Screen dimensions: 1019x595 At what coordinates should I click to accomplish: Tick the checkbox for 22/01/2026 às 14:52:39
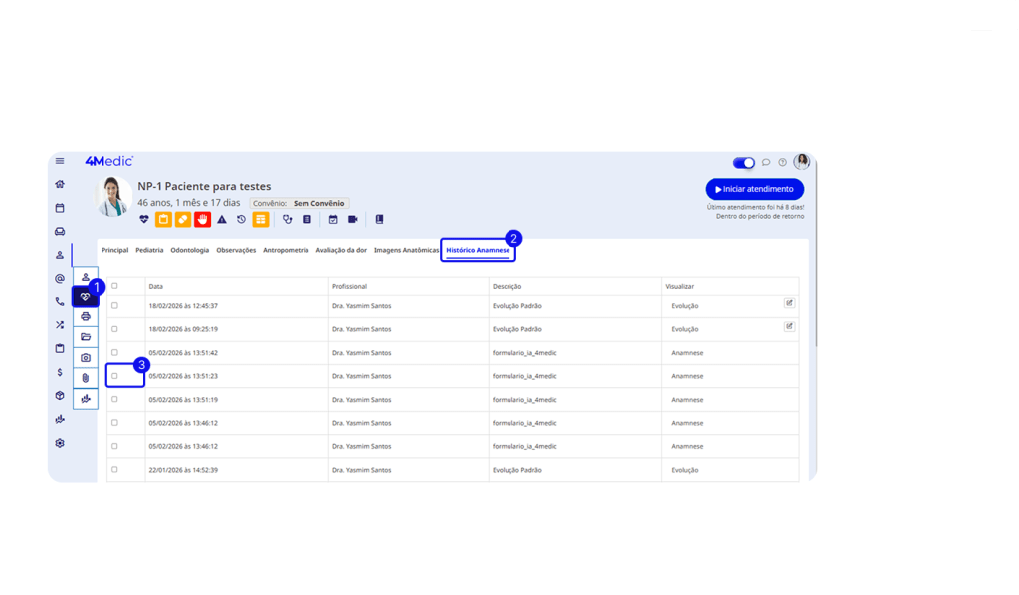pyautogui.click(x=114, y=469)
